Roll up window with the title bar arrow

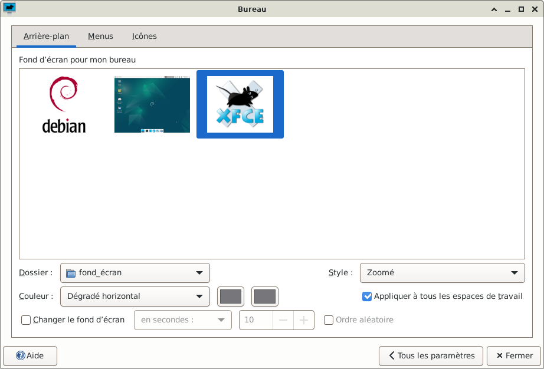click(x=494, y=9)
